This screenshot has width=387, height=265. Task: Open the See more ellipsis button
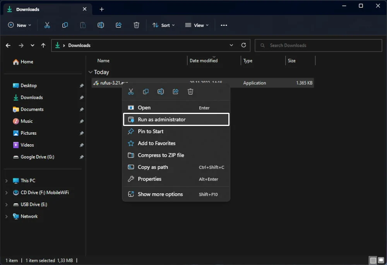coord(224,25)
